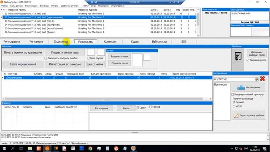Click Сетка соревнований button
270x152 pixels.
point(23,64)
